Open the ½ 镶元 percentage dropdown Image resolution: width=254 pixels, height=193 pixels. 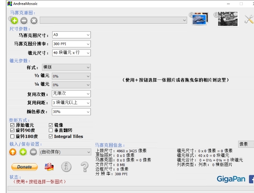pyautogui.click(x=71, y=76)
